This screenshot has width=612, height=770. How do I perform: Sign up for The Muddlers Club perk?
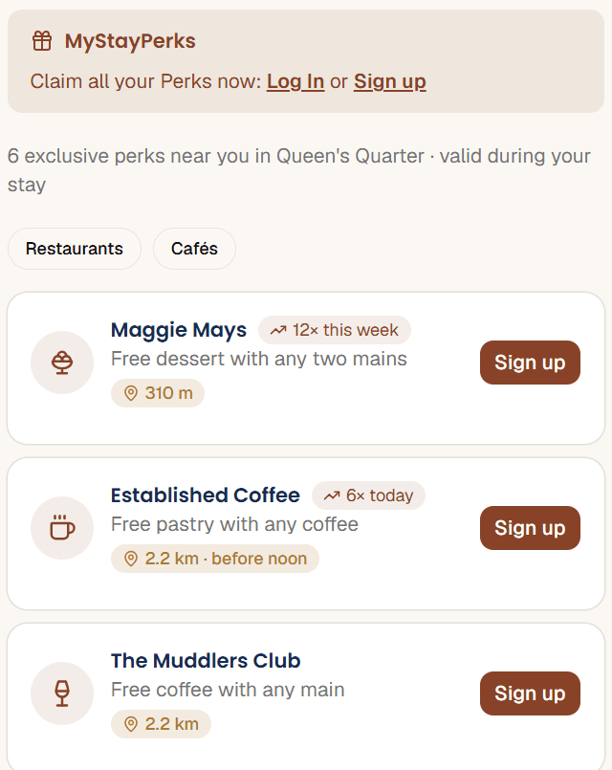pos(530,693)
